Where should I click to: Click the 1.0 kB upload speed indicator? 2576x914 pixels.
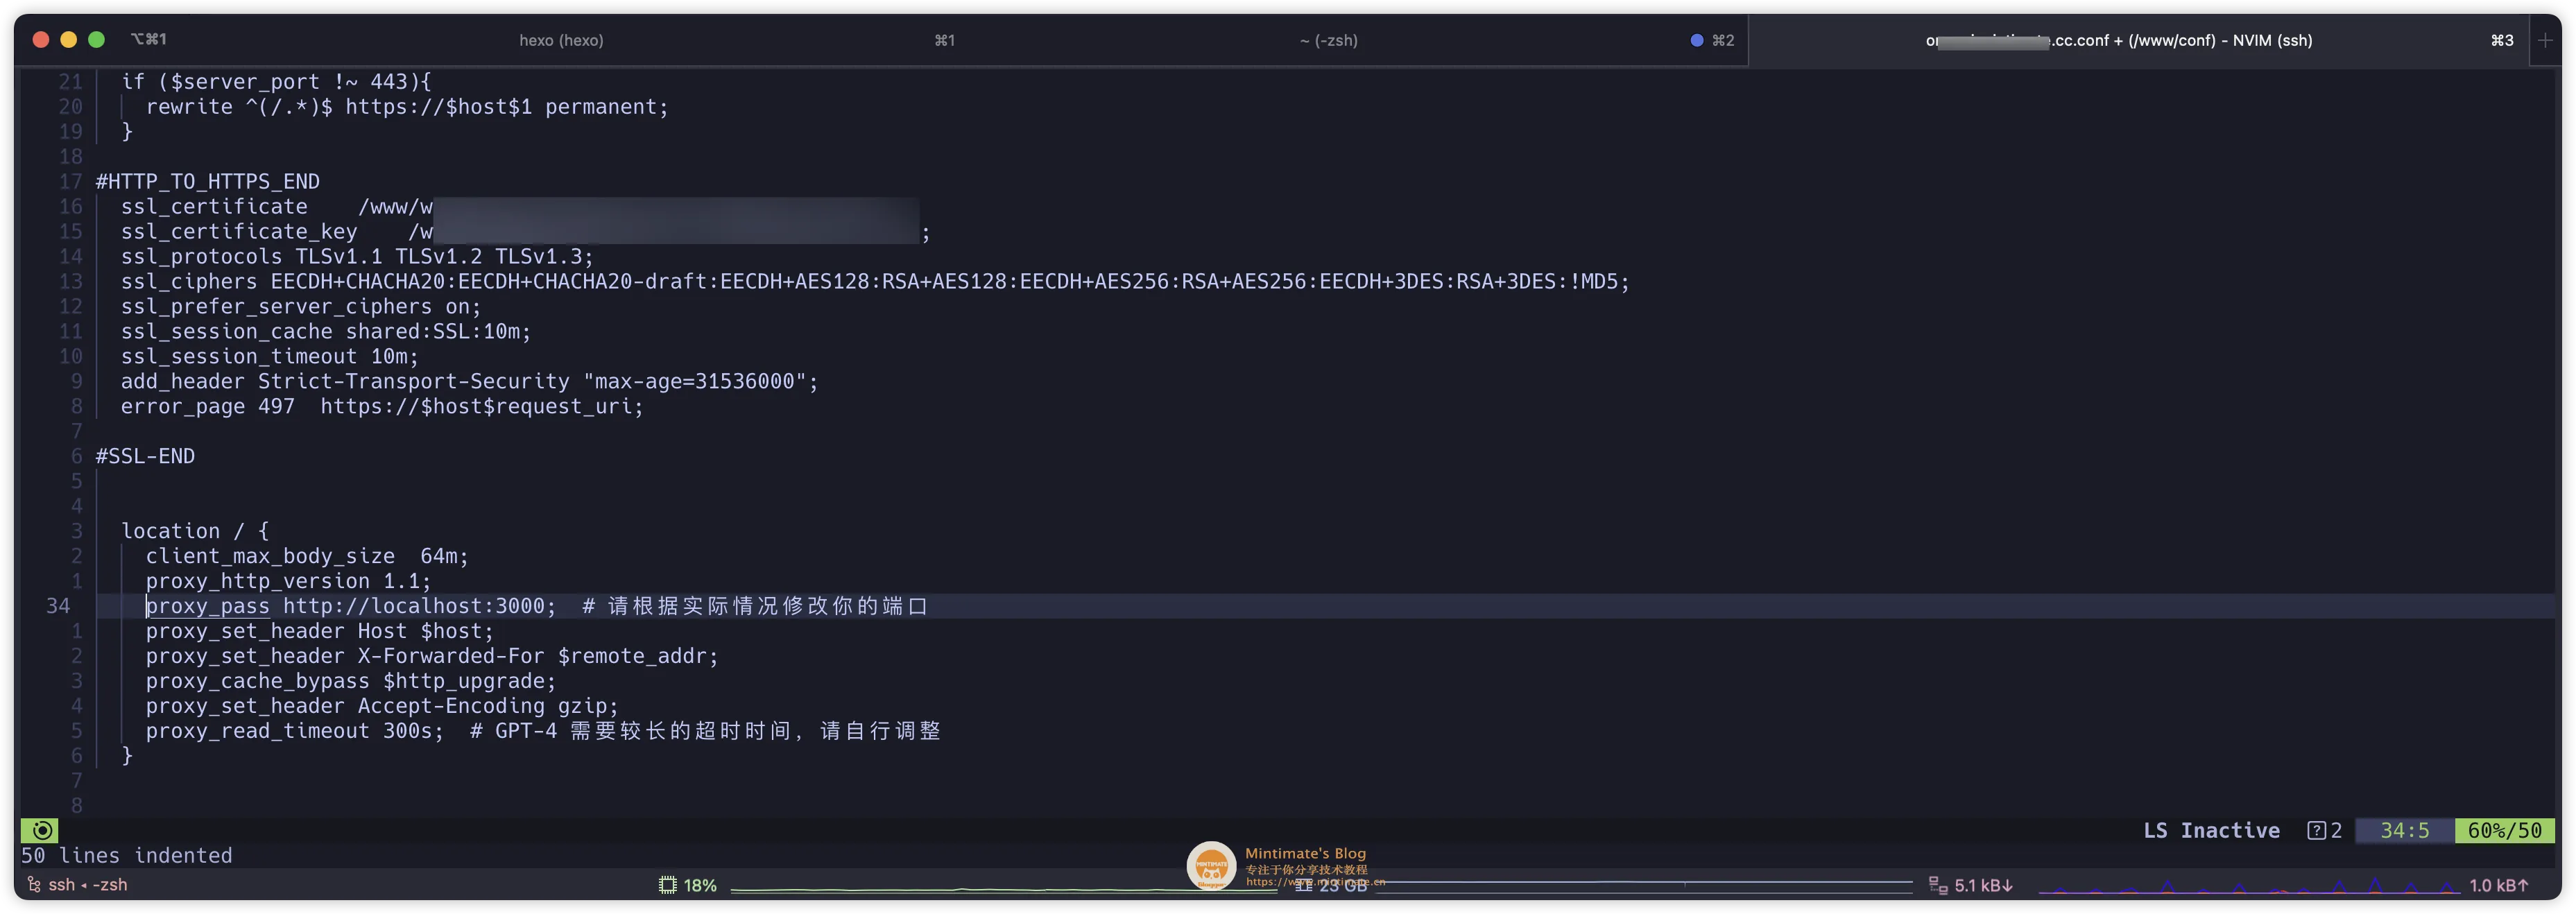2499,884
